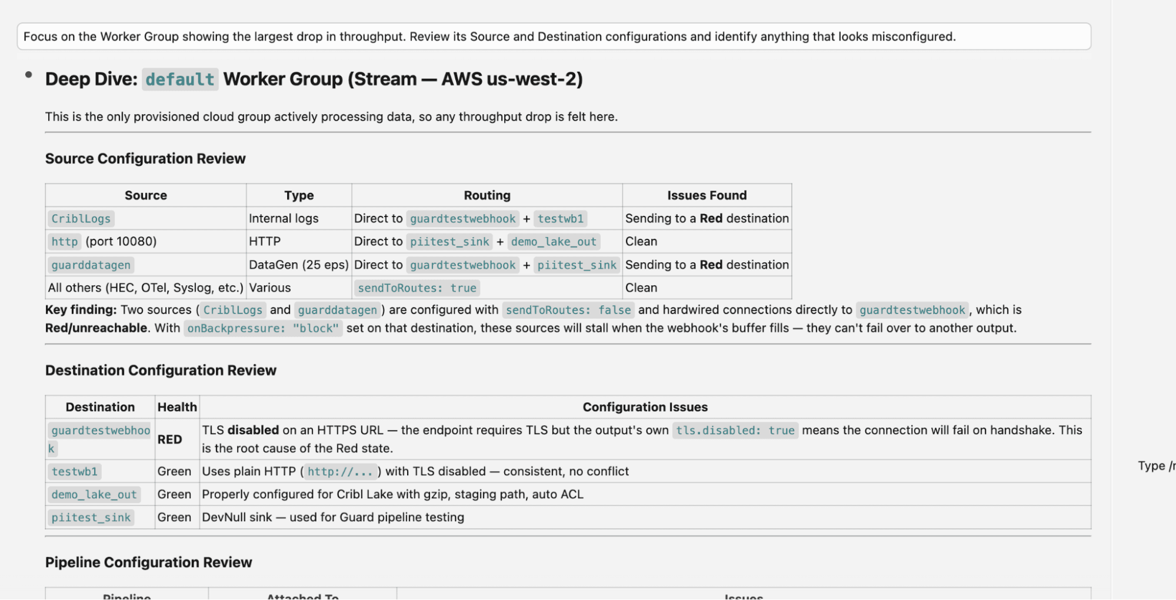Click 'Green' health in the piitest_sink row
The width and height of the screenshot is (1176, 600).
(x=174, y=517)
